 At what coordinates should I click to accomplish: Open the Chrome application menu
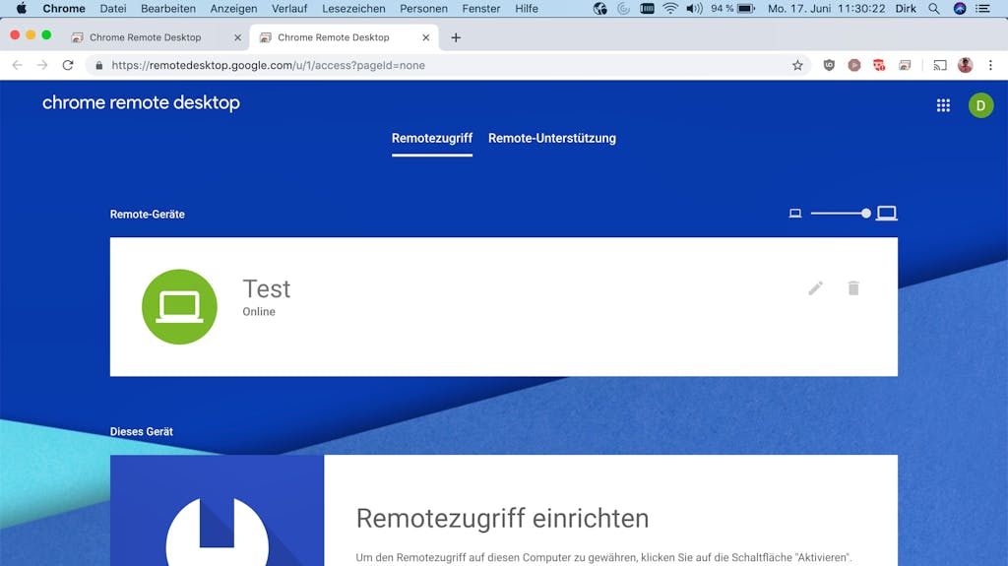click(64, 8)
